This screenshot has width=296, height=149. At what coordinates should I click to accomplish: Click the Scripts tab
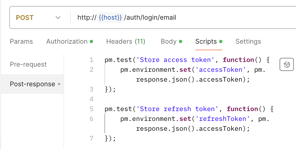206,41
